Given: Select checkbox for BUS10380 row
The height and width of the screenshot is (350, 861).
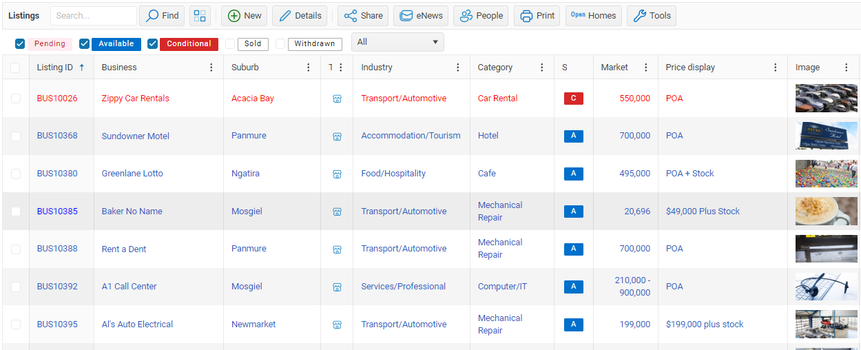Looking at the screenshot, I should point(15,174).
